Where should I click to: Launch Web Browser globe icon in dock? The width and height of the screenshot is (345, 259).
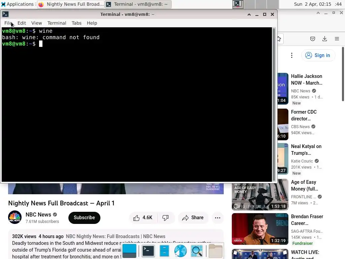pos(181,251)
